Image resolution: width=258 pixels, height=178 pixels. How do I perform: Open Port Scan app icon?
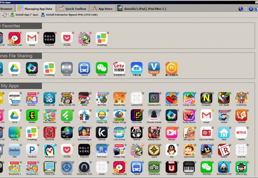(x=102, y=150)
